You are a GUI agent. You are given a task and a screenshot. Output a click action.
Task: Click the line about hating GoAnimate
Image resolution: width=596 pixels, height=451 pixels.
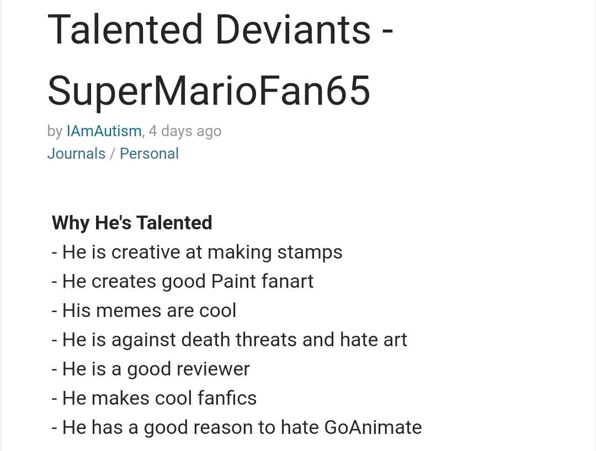[x=236, y=427]
